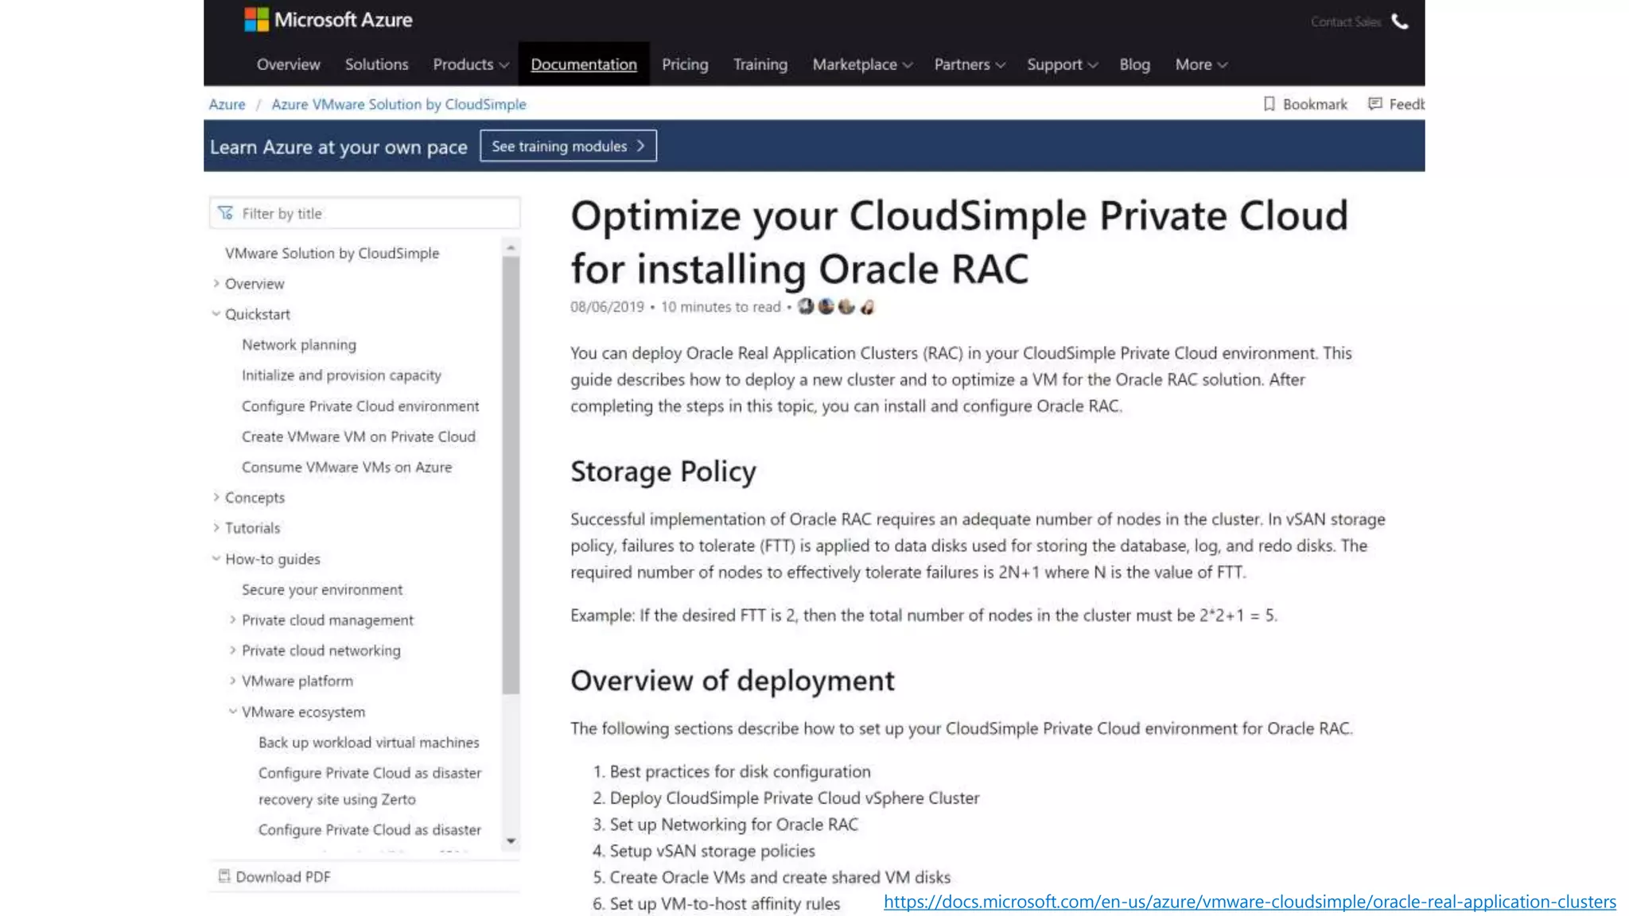
Task: Click the sidebar scrollbar thumb
Action: pyautogui.click(x=511, y=475)
